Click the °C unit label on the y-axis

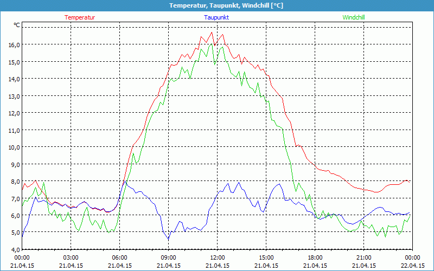click(x=16, y=25)
